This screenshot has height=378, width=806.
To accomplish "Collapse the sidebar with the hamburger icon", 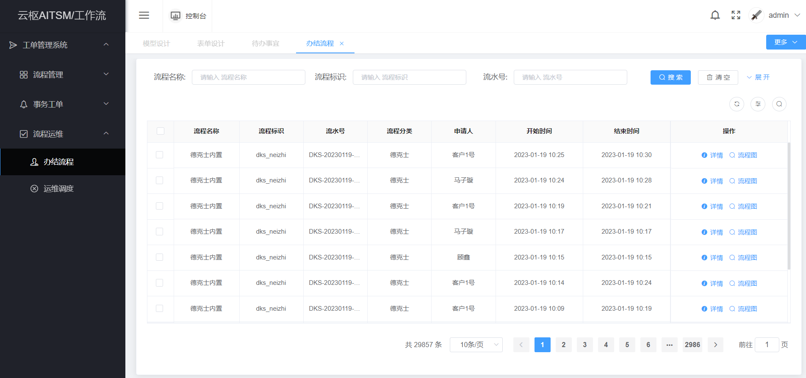I will (144, 15).
